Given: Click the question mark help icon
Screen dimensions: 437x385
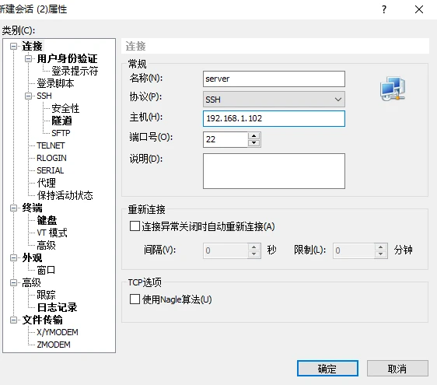Looking at the screenshot, I should pos(384,9).
